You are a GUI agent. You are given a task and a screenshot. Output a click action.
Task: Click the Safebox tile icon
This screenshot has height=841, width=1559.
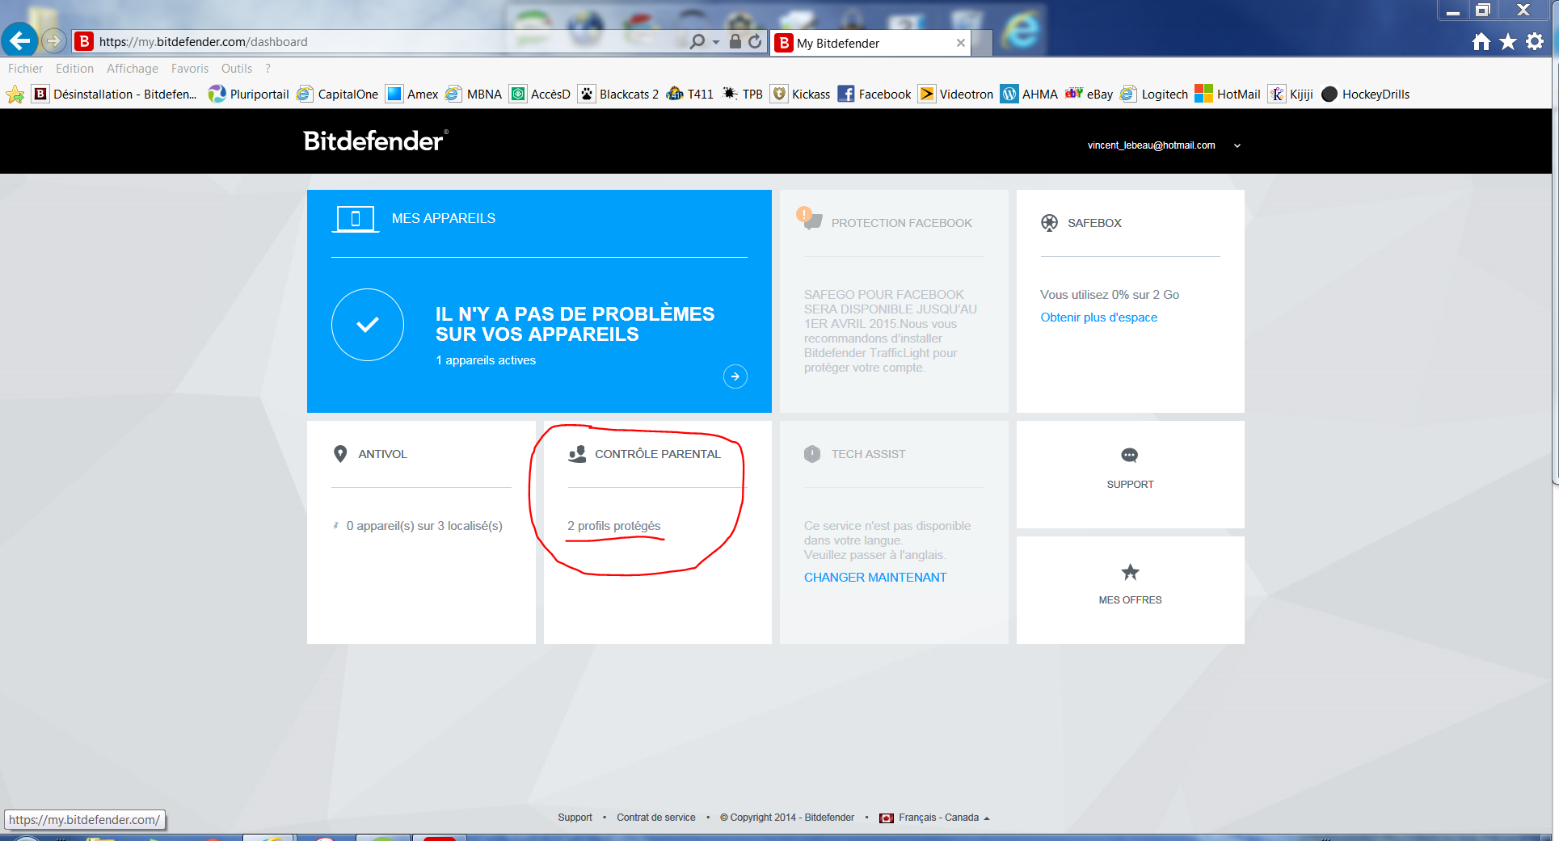(x=1049, y=223)
